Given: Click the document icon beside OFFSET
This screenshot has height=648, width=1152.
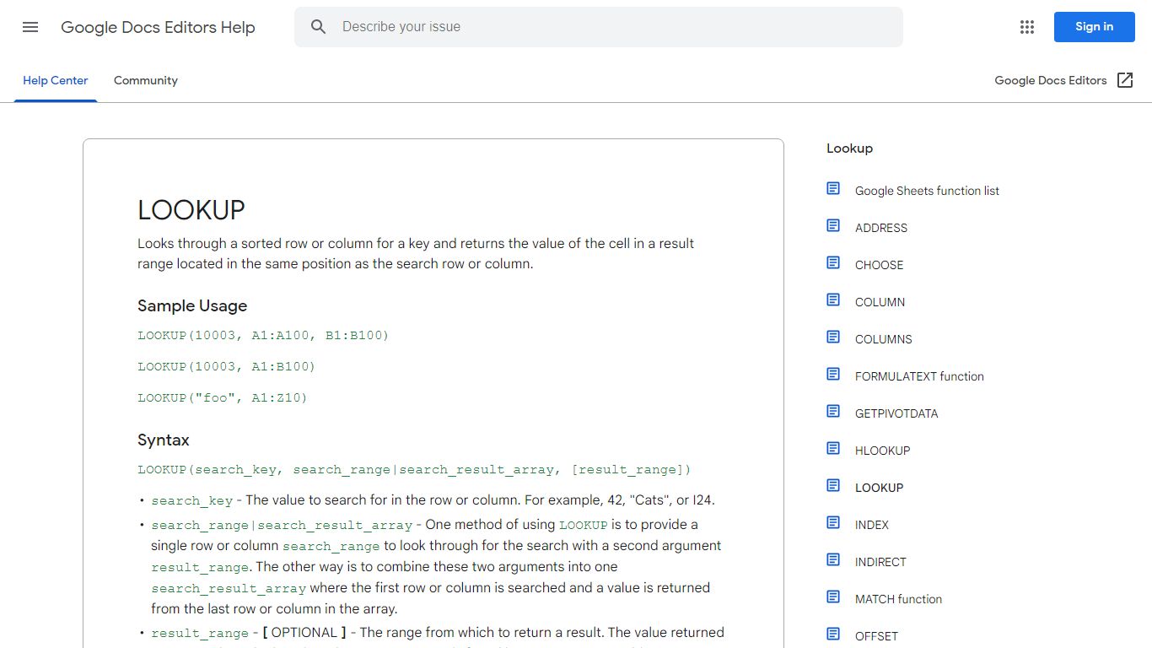Looking at the screenshot, I should point(833,634).
